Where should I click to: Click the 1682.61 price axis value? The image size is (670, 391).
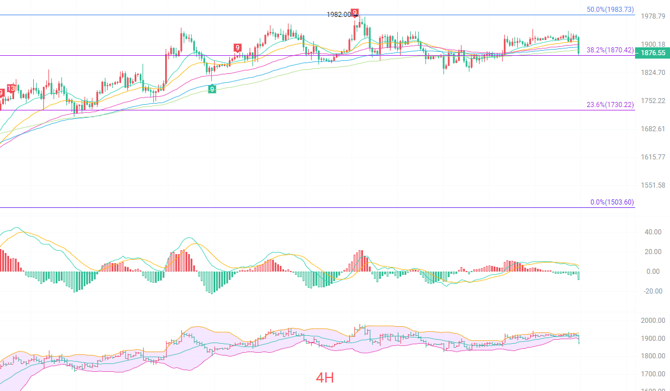tap(653, 129)
